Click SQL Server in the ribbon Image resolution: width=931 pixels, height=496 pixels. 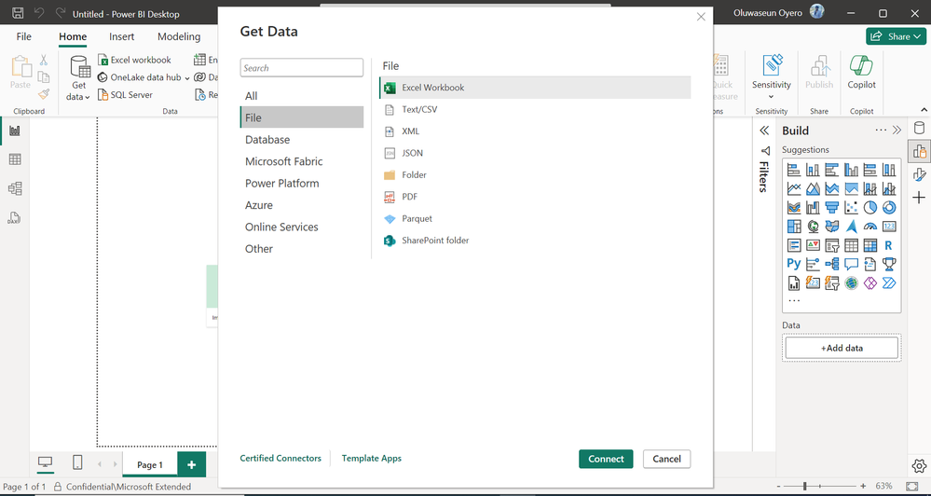coord(125,94)
